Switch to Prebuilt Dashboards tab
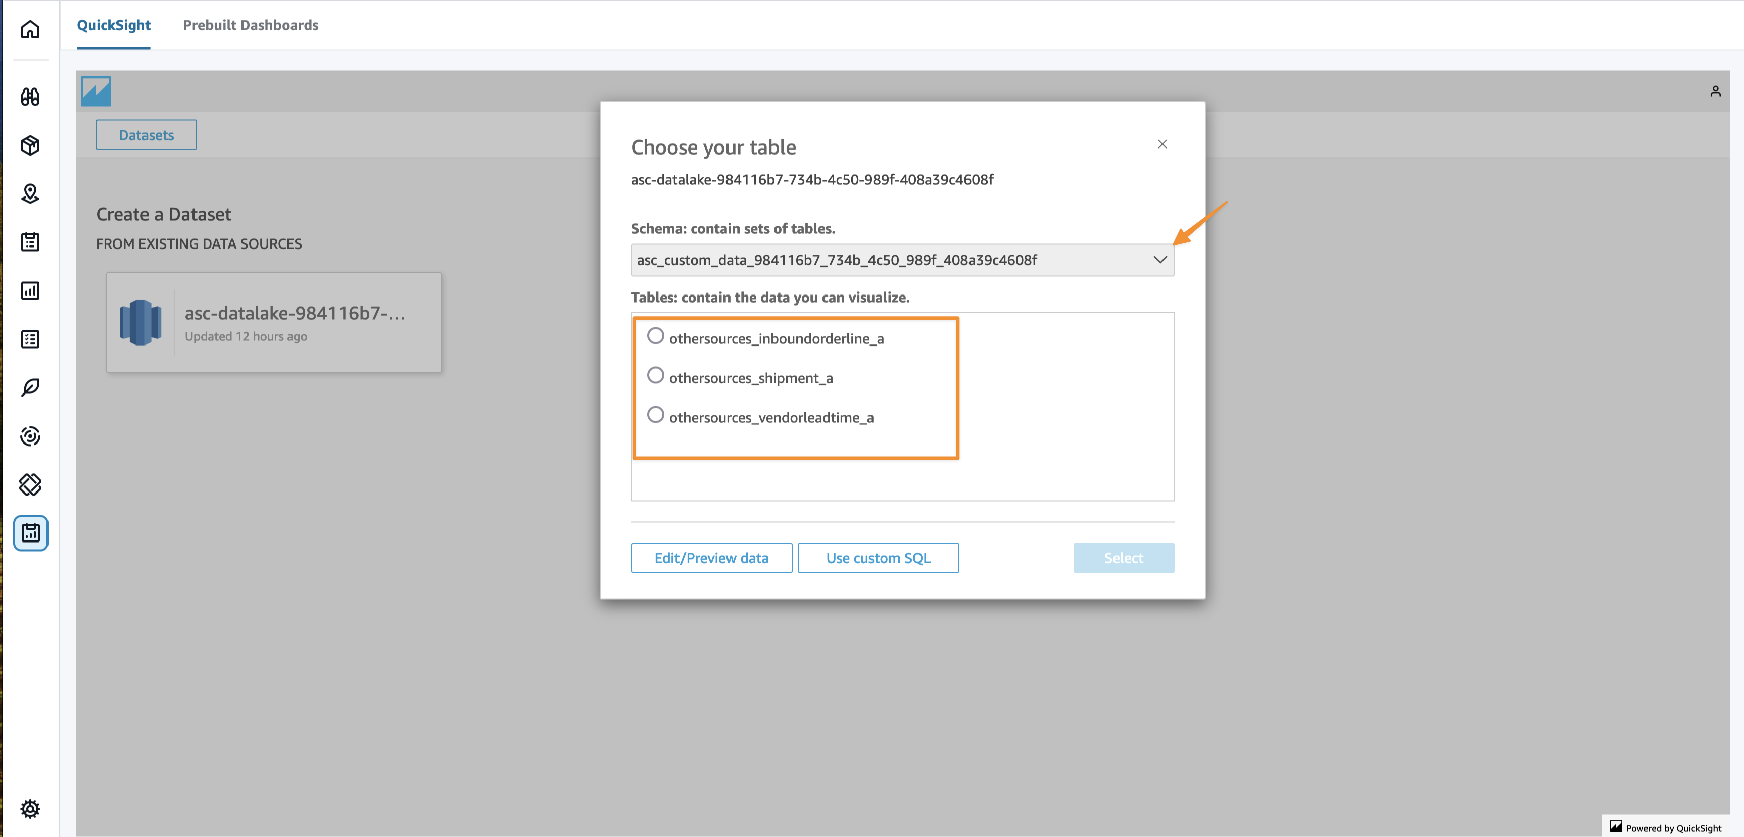Viewport: 1744px width, 837px height. (x=251, y=25)
